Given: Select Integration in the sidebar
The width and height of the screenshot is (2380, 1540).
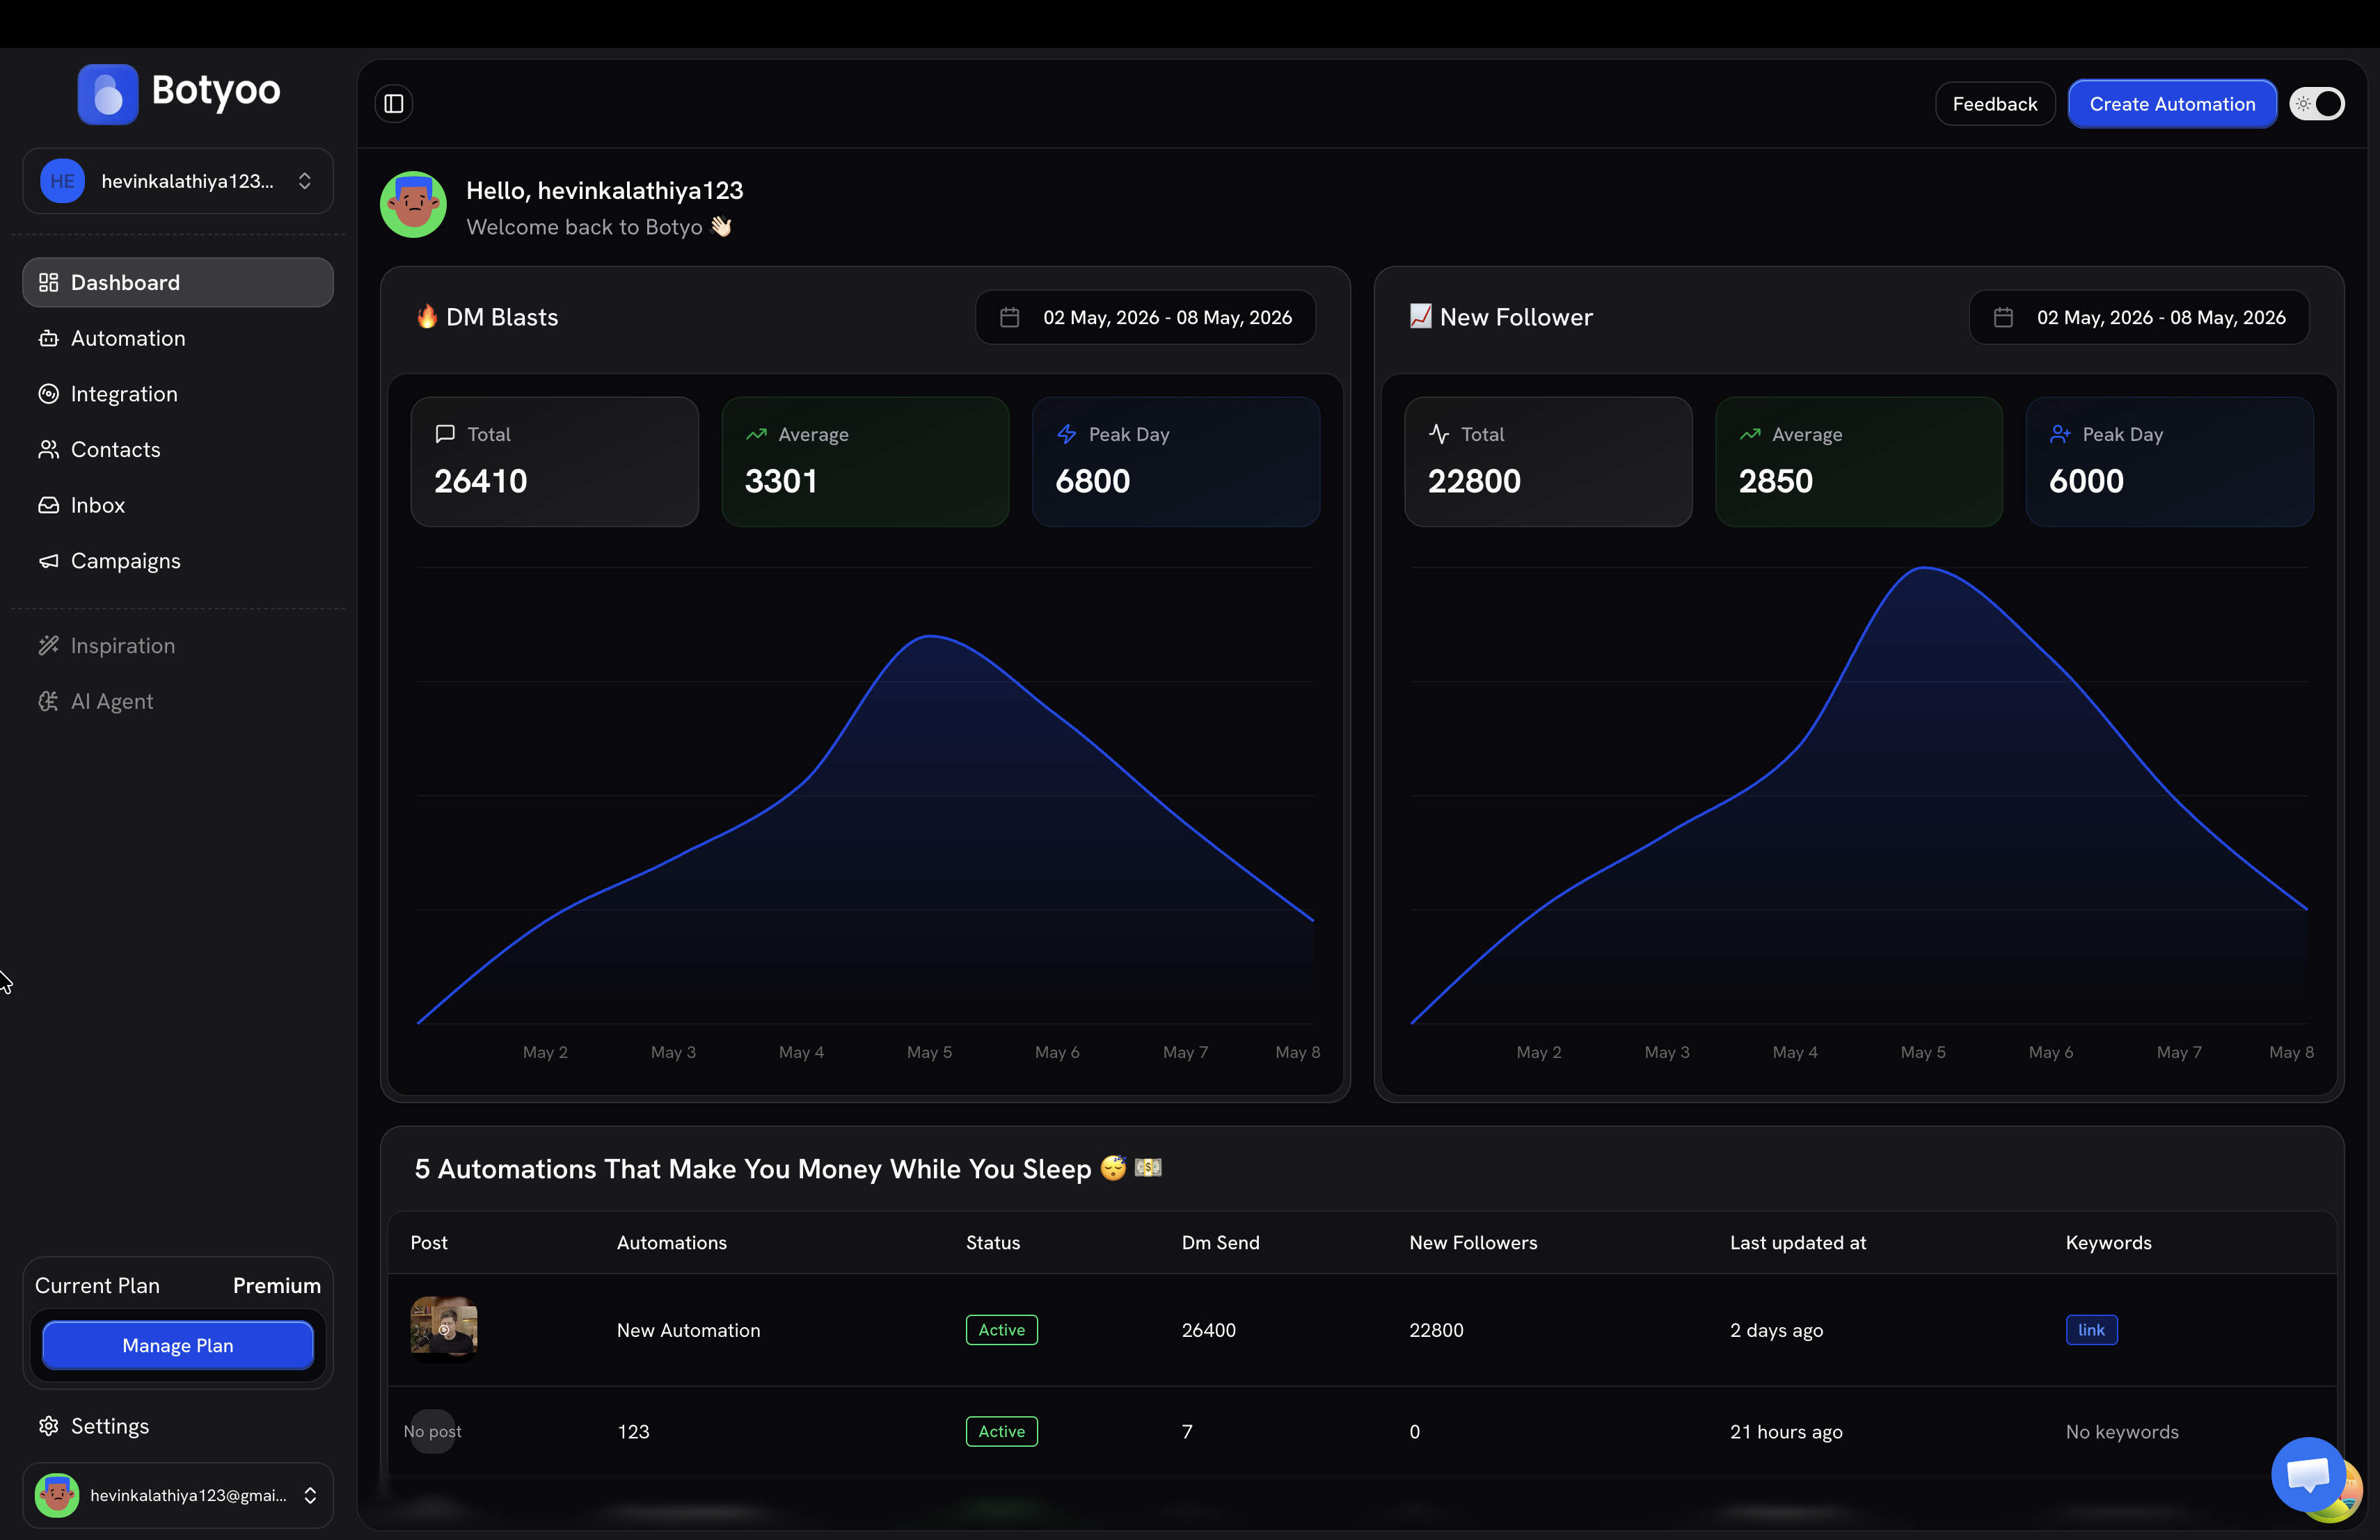Looking at the screenshot, I should (x=178, y=394).
